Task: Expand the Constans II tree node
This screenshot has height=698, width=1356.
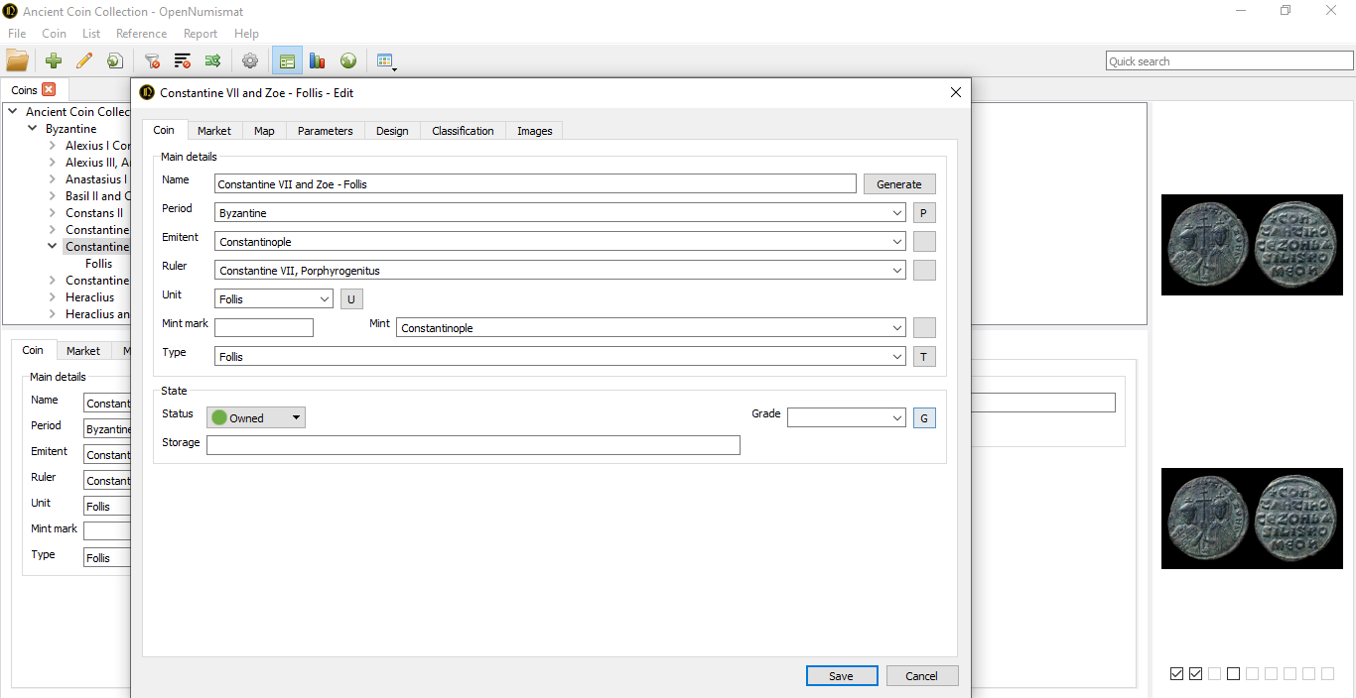Action: [53, 213]
